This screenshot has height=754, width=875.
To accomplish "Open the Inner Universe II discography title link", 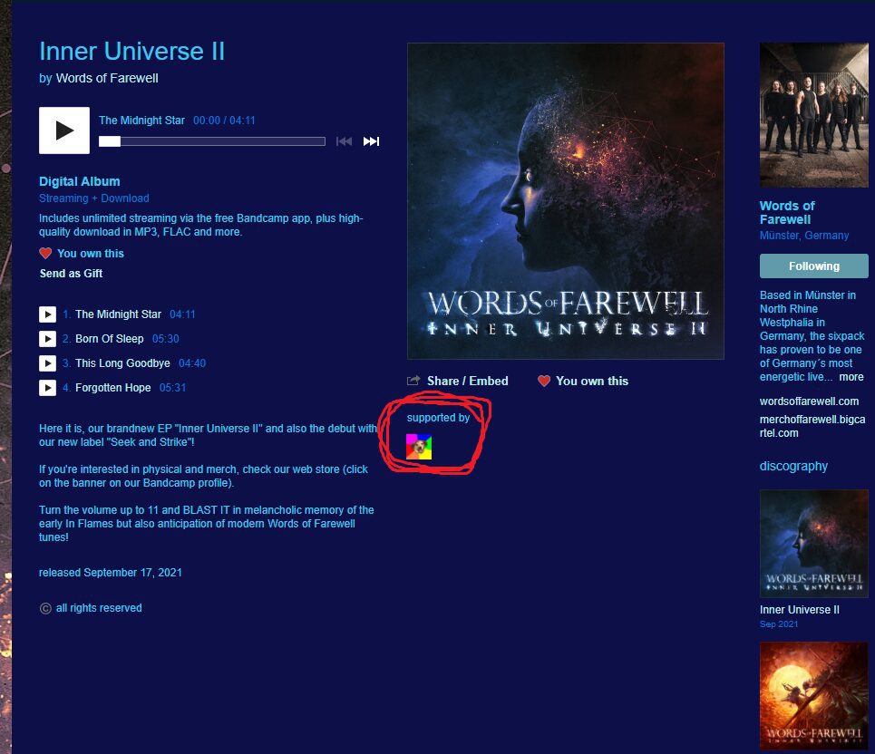I will (x=800, y=610).
